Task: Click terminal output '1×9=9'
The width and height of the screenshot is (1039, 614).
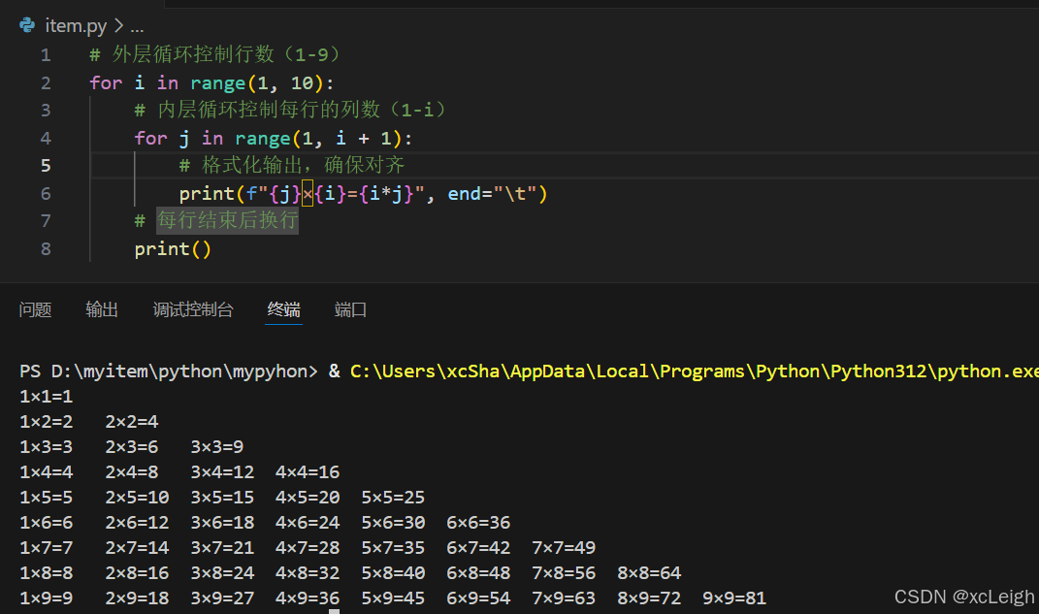Action: coord(46,598)
